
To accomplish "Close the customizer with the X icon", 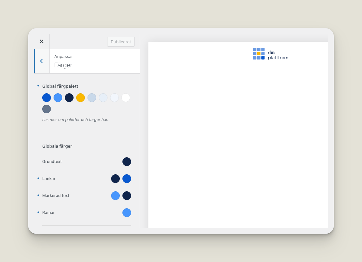I will point(42,41).
